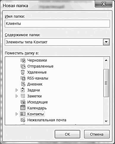Image resolution: width=115 pixels, height=144 pixels.
Task: Click the folder list scroll down arrow
Action: pos(106,121)
